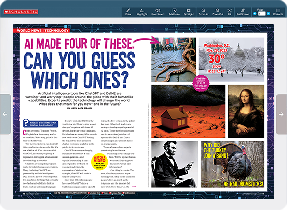
Task: Flip to previous spread with left side arrow
Action: pyautogui.click(x=5, y=114)
